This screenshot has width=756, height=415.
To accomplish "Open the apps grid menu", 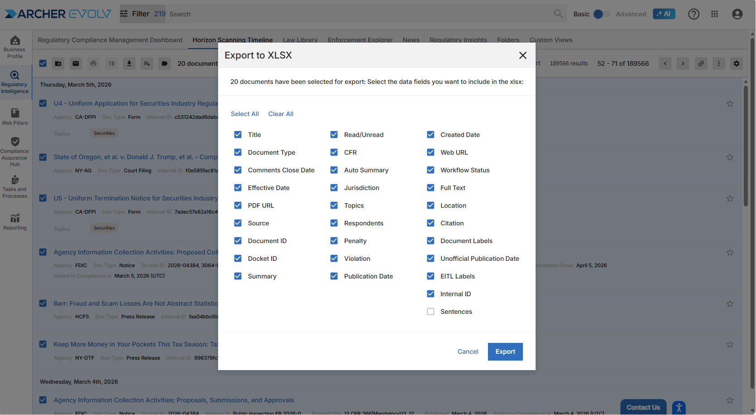I will click(714, 14).
